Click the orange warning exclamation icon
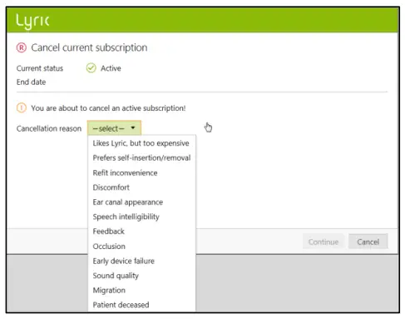This screenshot has height=319, width=405. 22,107
